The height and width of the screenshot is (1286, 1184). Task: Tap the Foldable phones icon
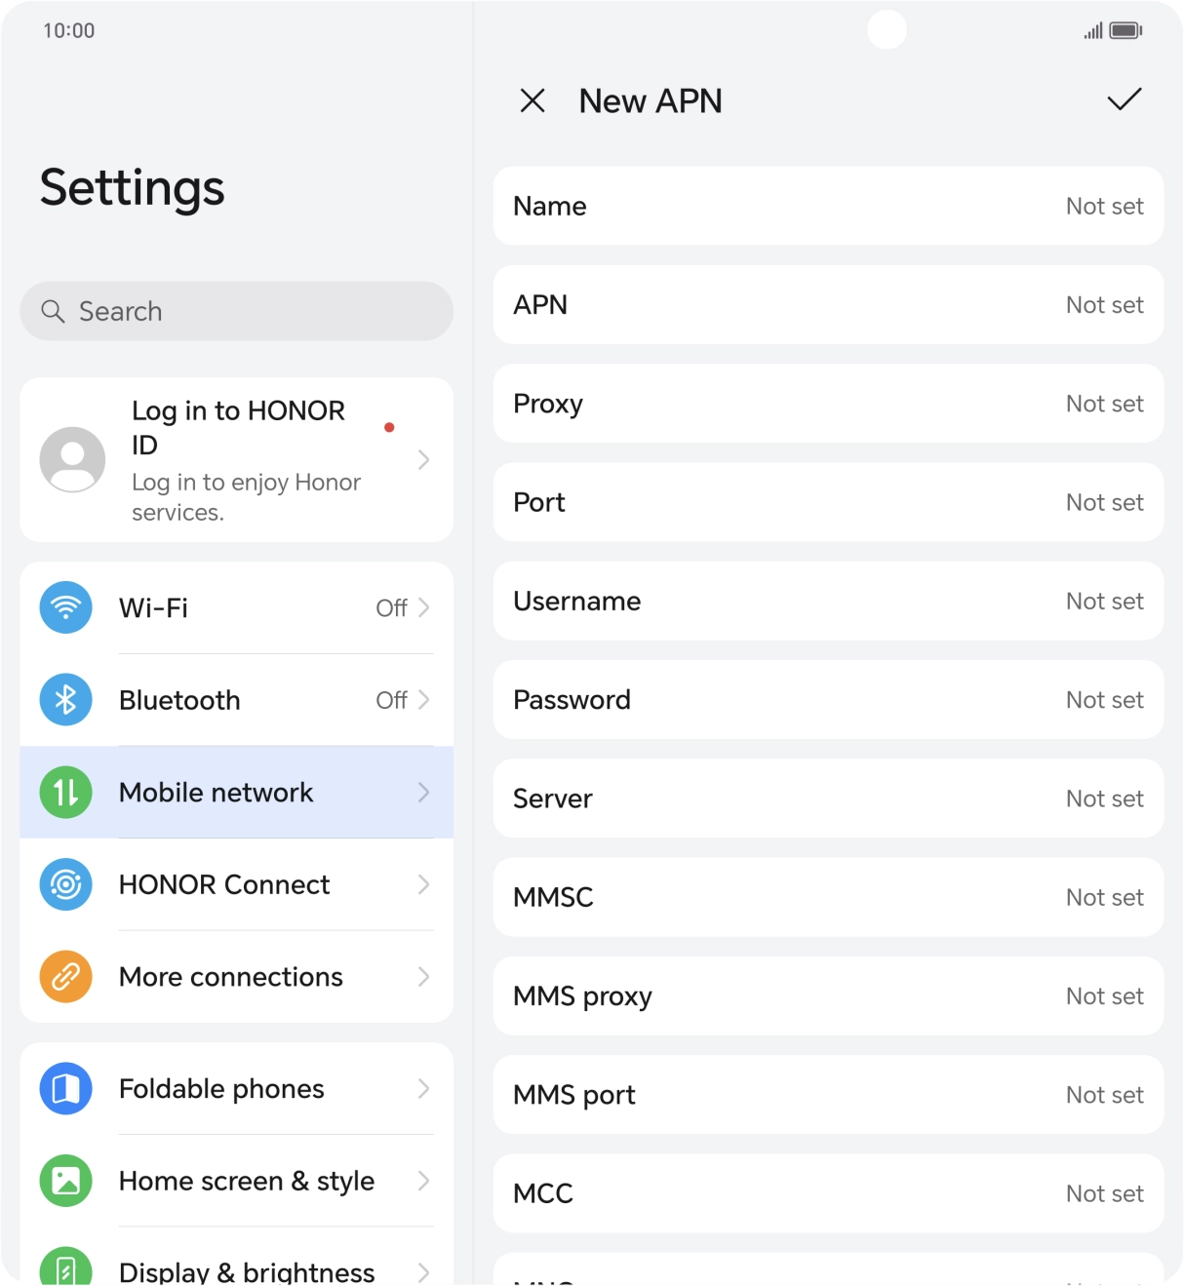[65, 1088]
